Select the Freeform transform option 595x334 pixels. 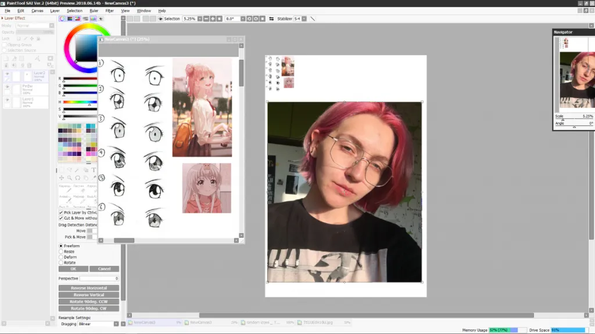[60, 246]
